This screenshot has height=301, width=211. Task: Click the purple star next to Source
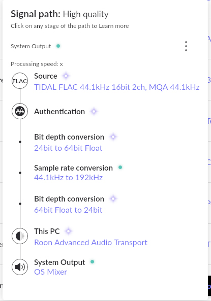click(x=66, y=76)
